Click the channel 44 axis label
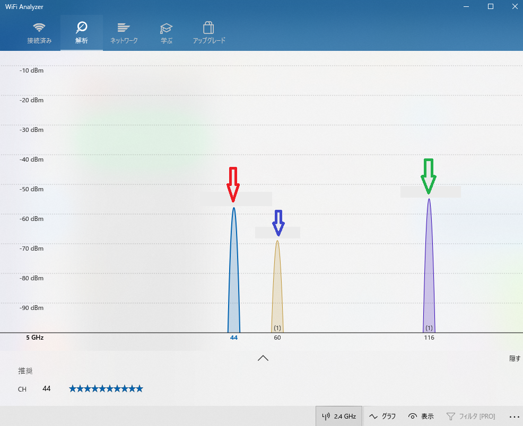Viewport: 523px width, 426px height. (234, 338)
